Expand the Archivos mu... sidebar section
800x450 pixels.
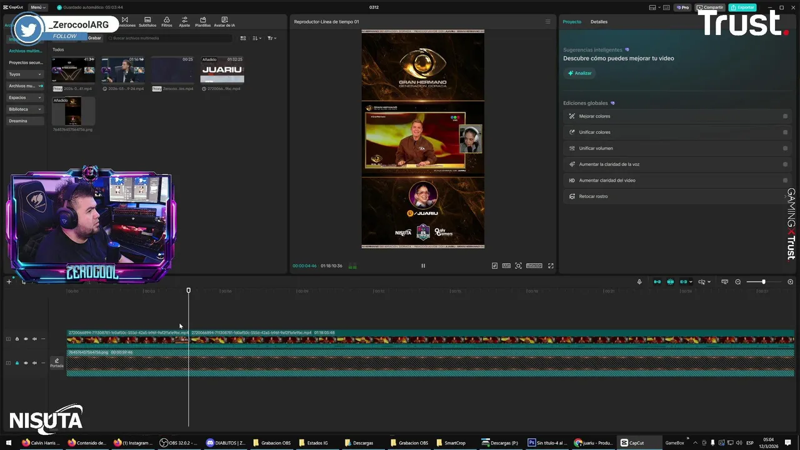click(25, 86)
